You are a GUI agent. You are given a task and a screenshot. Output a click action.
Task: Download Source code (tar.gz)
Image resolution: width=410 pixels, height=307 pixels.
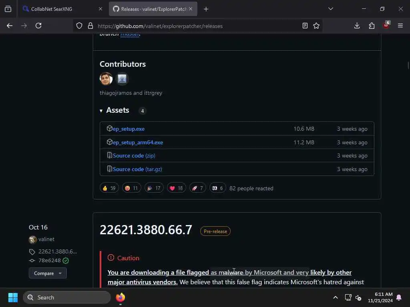[137, 169]
